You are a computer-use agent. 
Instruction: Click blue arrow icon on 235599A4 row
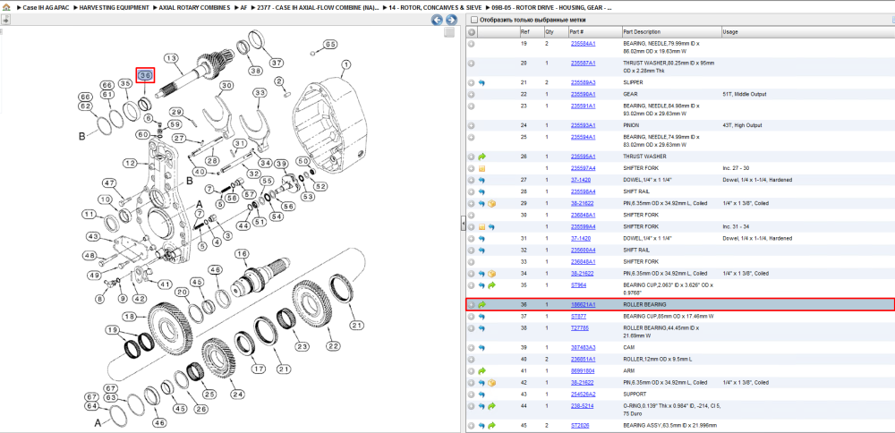click(491, 226)
